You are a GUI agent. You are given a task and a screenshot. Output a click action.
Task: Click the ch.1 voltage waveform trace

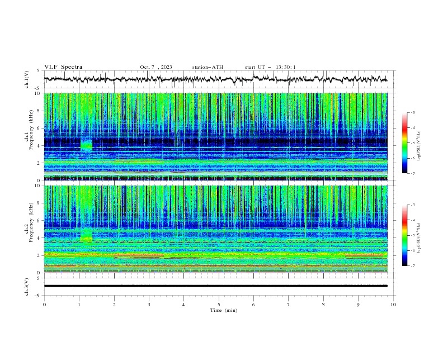coord(215,79)
